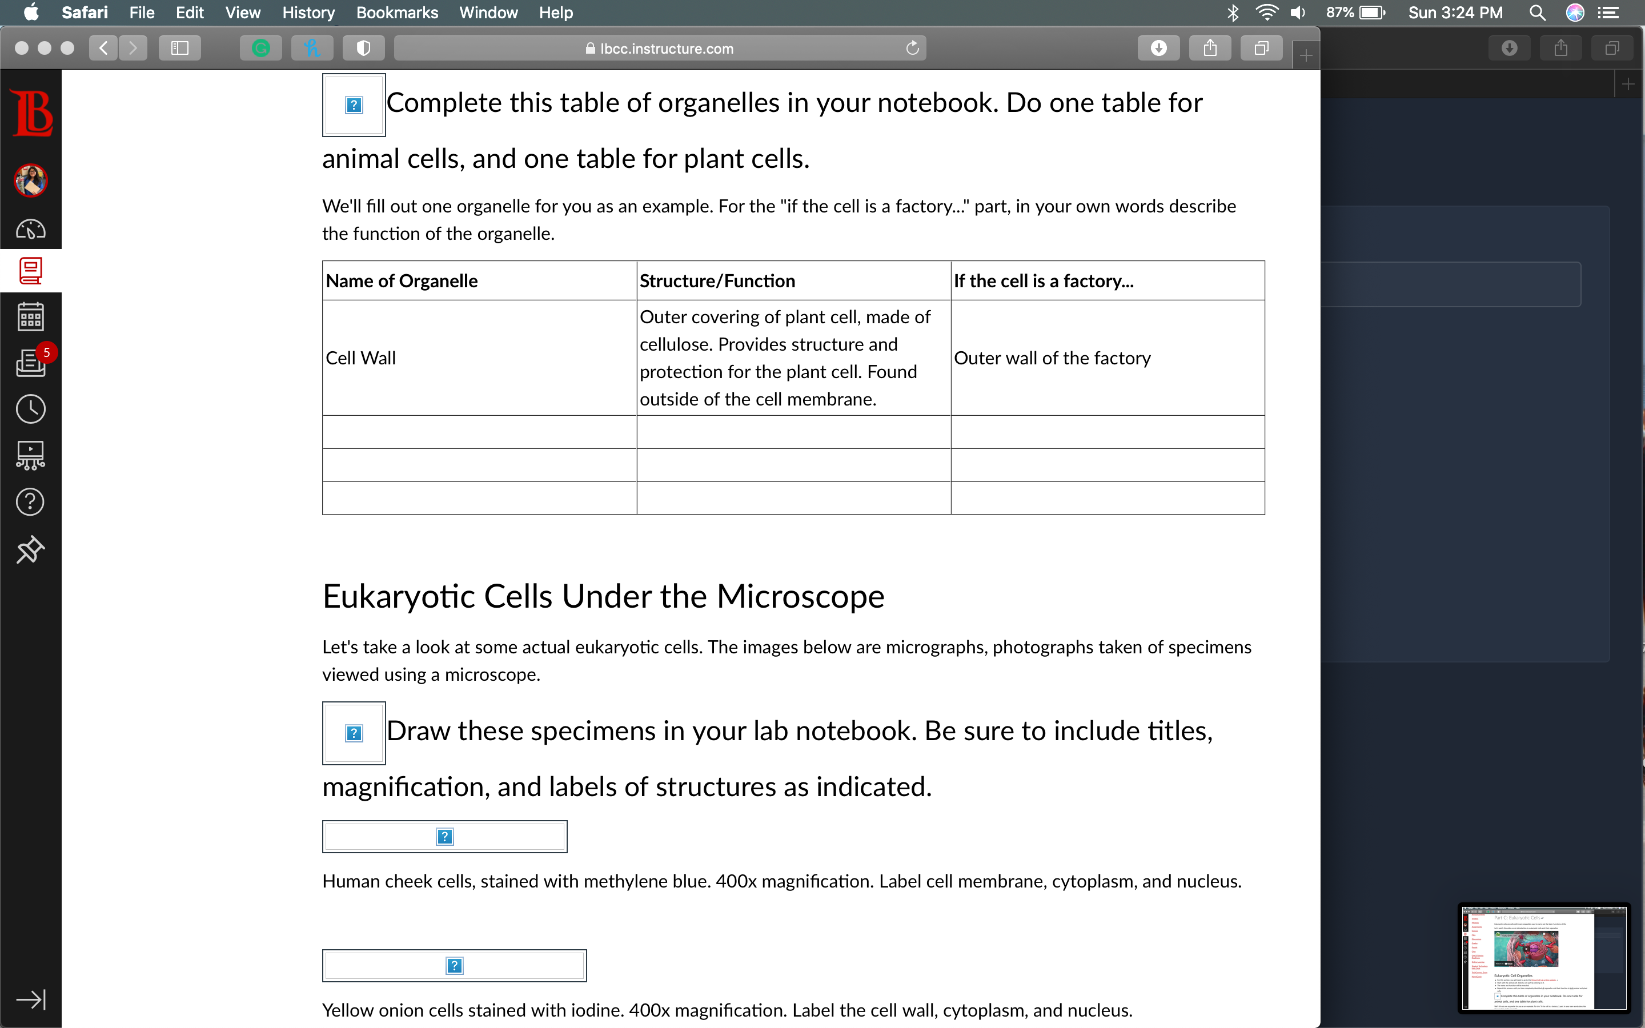
Task: Open the Canvas Dashboard speedometer icon
Action: pyautogui.click(x=31, y=229)
